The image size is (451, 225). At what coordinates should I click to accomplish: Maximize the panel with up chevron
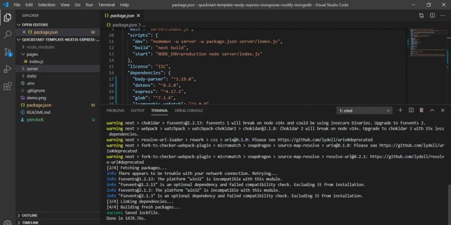432,111
